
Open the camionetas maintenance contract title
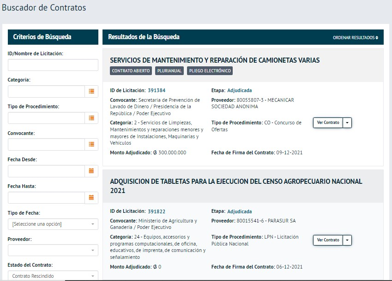coord(215,60)
